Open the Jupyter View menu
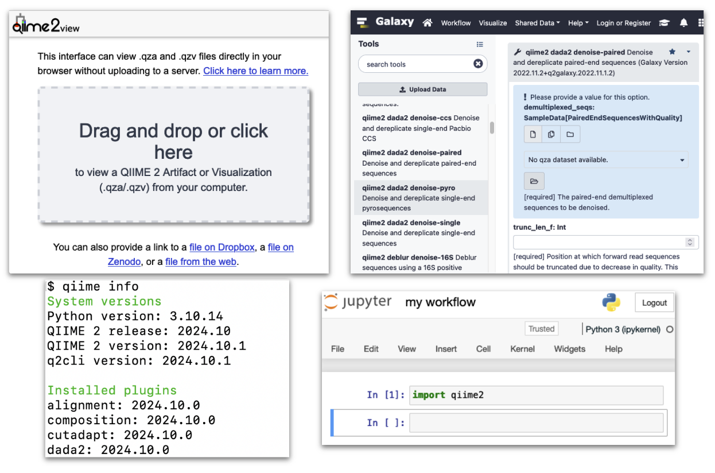The height and width of the screenshot is (473, 715). 407,349
